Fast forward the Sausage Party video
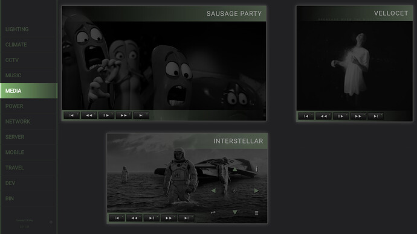This screenshot has width=417, height=234. tap(124, 115)
